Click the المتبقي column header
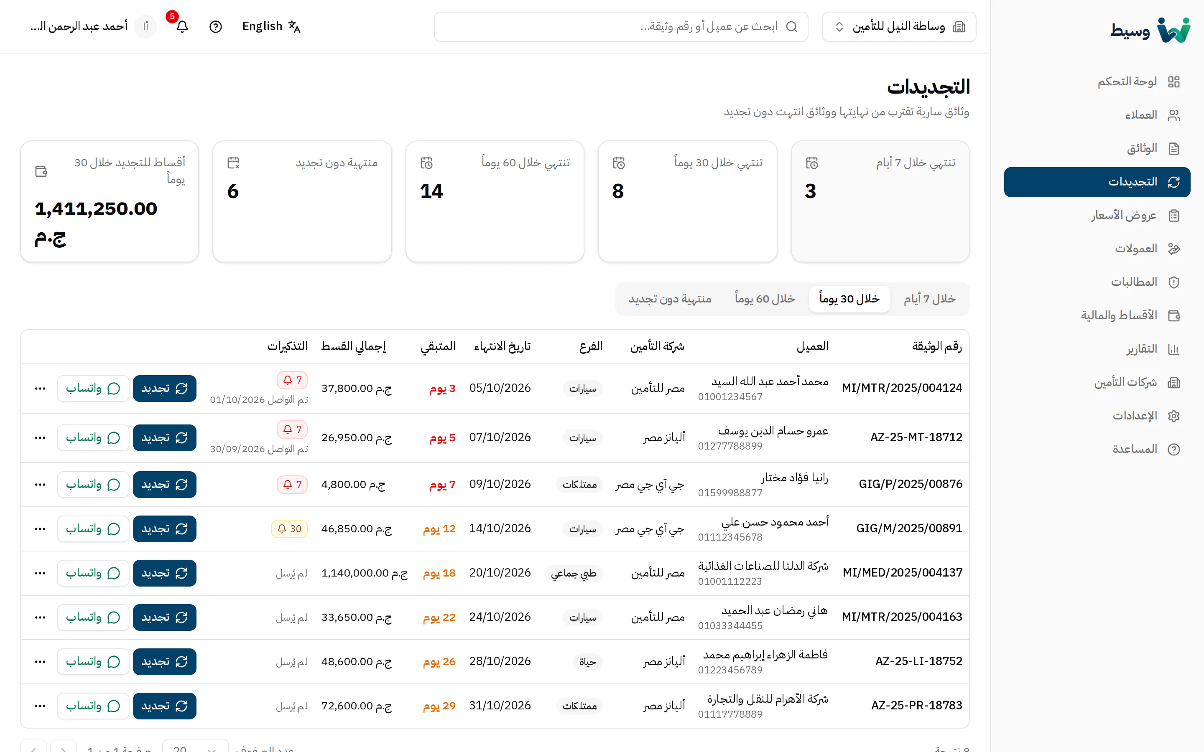 click(x=438, y=347)
